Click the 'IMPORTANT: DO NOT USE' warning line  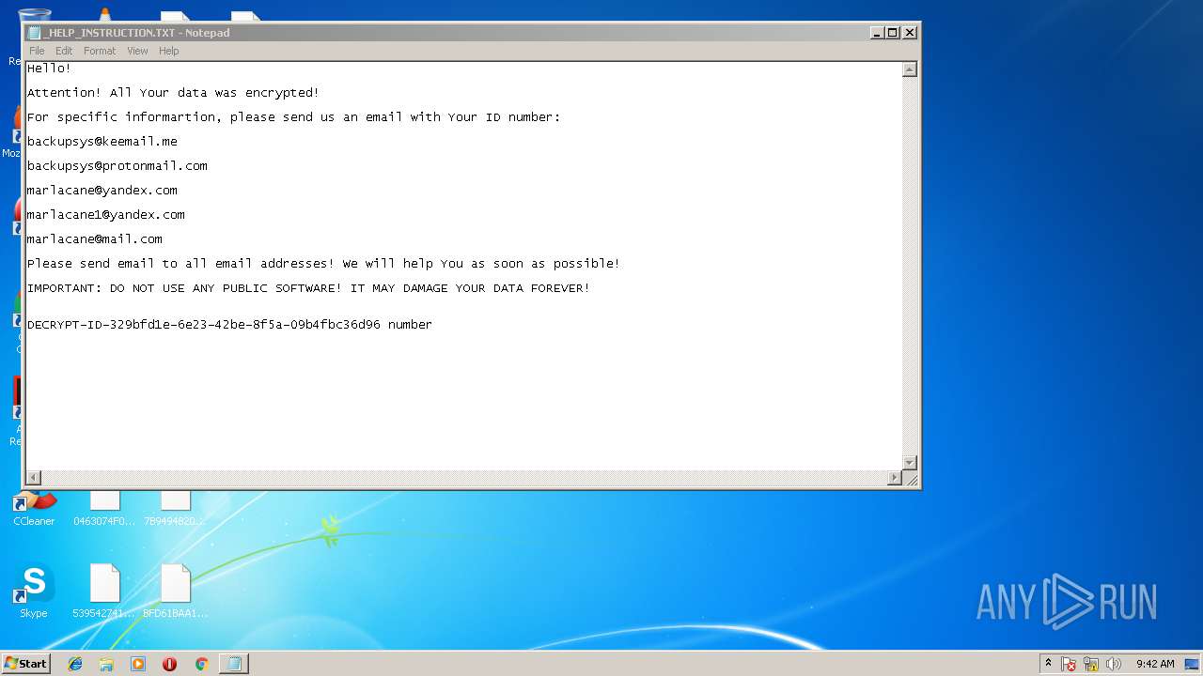coord(308,288)
